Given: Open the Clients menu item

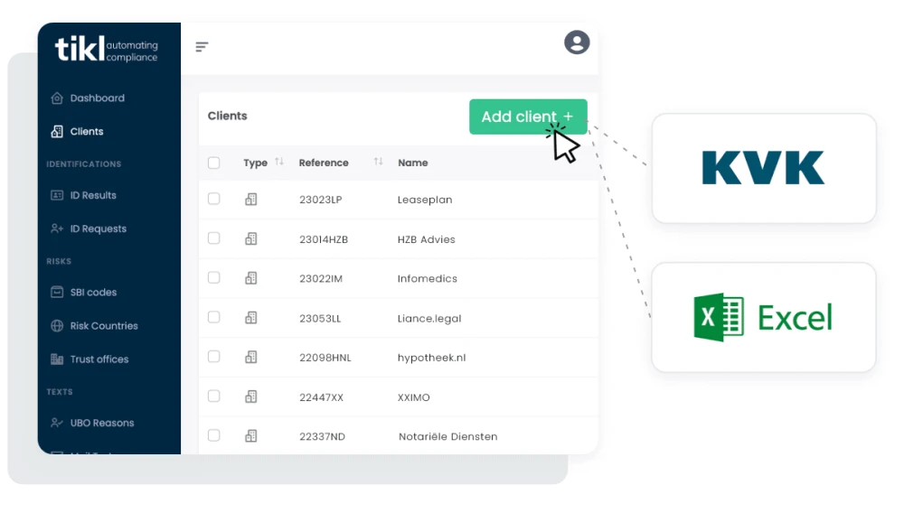Looking at the screenshot, I should [87, 132].
